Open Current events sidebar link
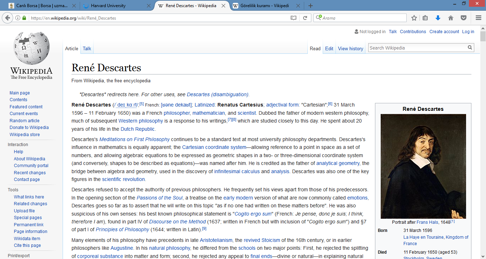This screenshot has height=259, width=486. pyautogui.click(x=23, y=114)
